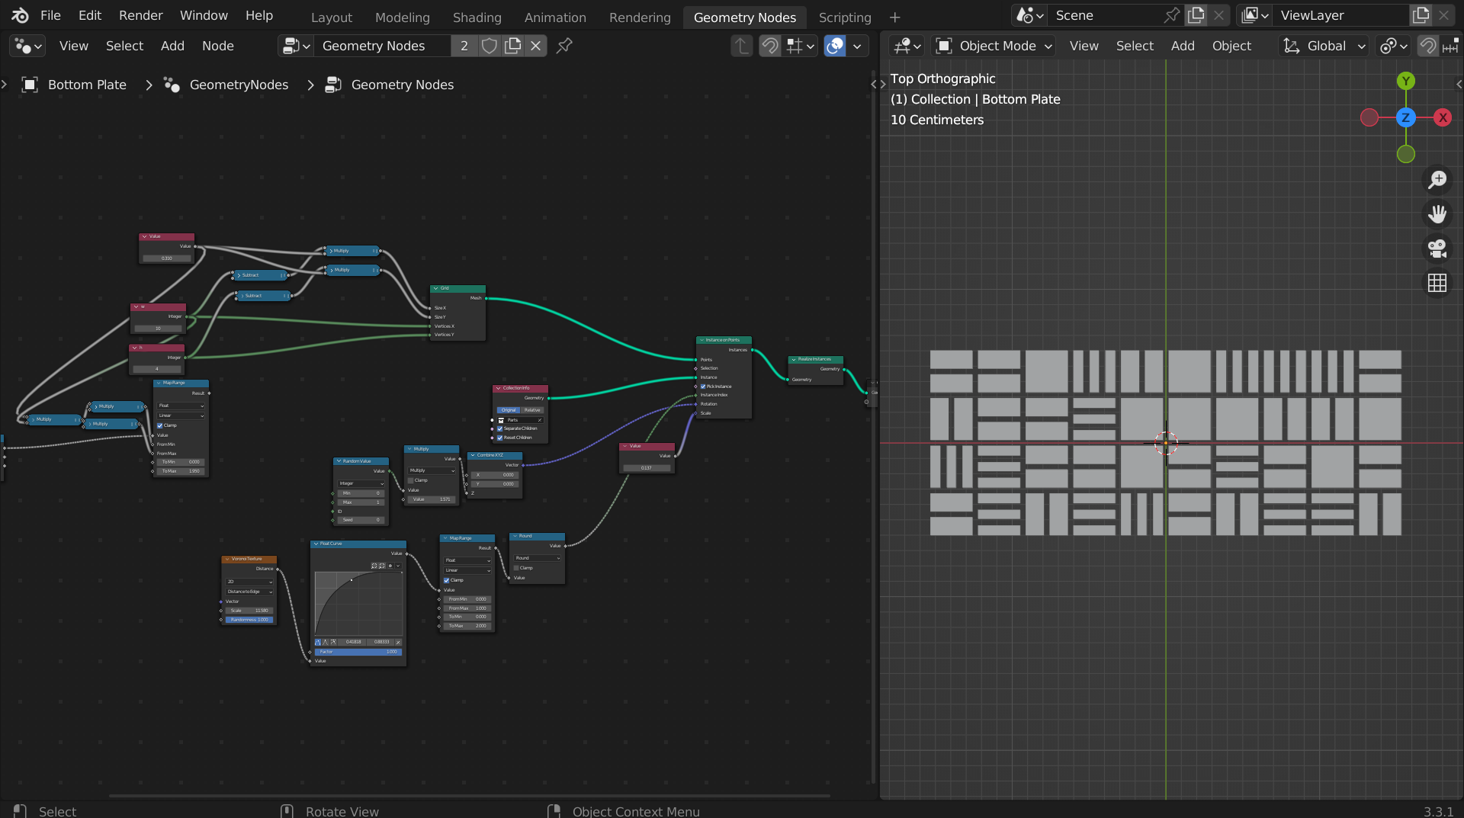This screenshot has width=1464, height=818.
Task: Adjust the Scale field in Voronoi Texture
Action: coord(250,611)
